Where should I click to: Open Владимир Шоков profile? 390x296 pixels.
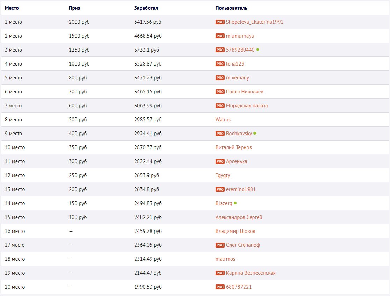pyautogui.click(x=235, y=231)
